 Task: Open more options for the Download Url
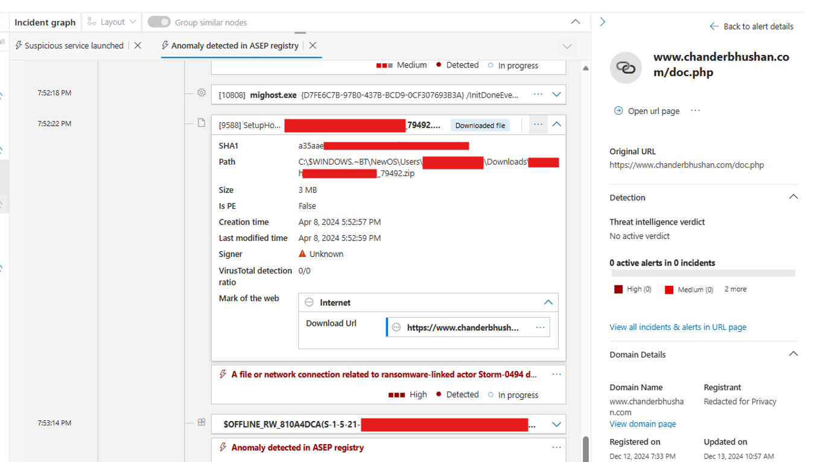540,328
